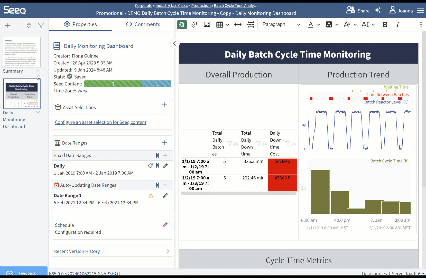Filter the Total Daily Batches column
Image resolution: width=426 pixels, height=278 pixels.
tap(230, 144)
